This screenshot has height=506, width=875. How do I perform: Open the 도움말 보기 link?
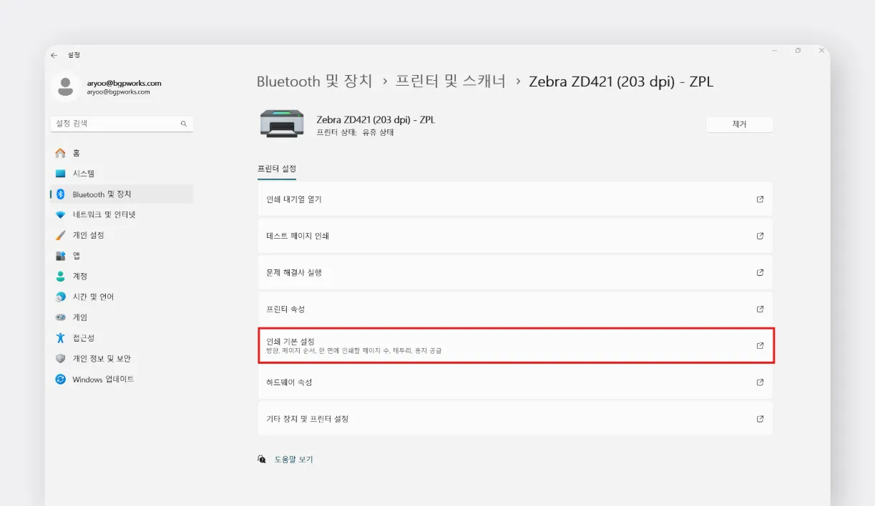(294, 460)
